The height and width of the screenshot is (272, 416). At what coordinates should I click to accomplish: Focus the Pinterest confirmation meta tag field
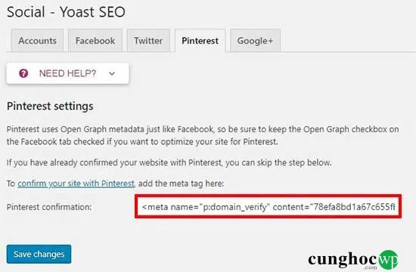[x=269, y=207]
